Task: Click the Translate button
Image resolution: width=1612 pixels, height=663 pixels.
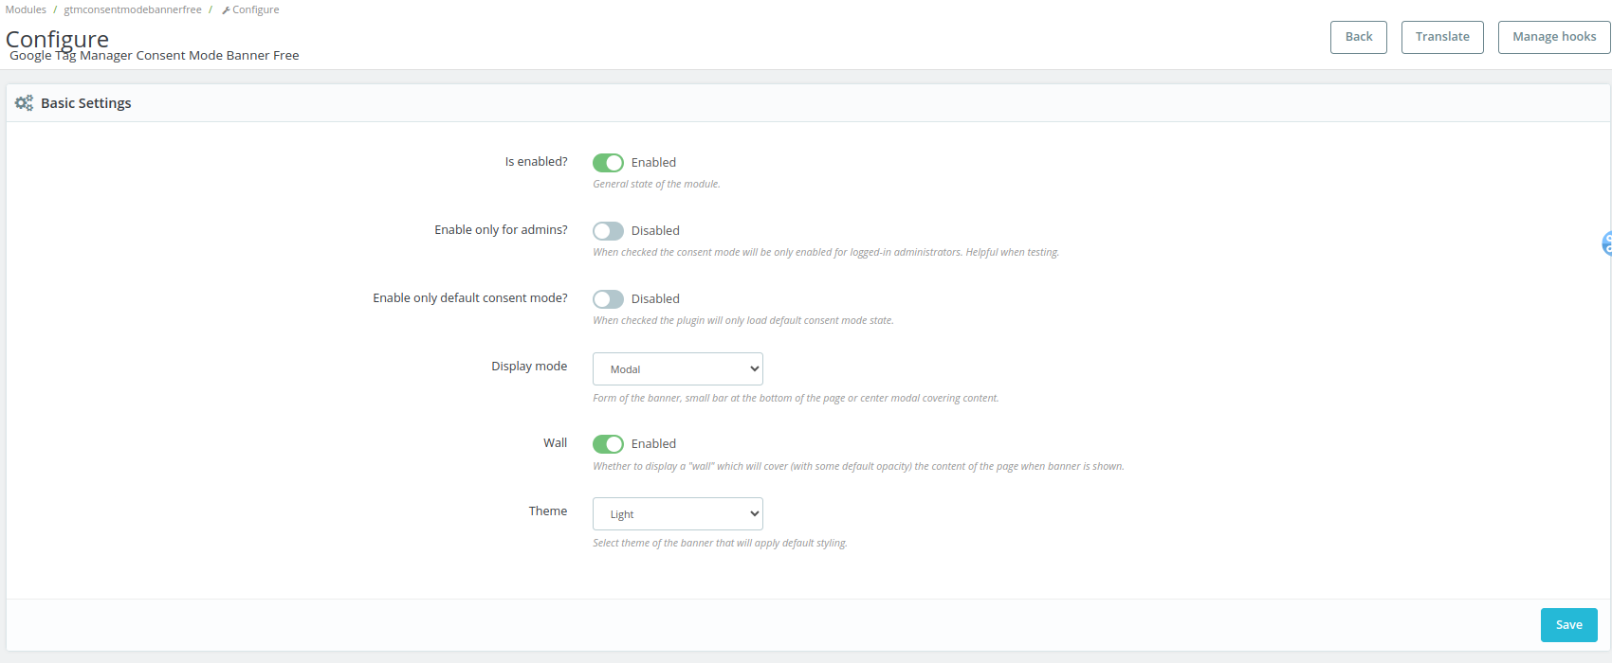Action: coord(1442,37)
